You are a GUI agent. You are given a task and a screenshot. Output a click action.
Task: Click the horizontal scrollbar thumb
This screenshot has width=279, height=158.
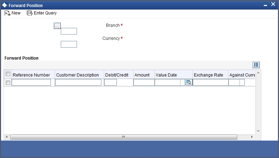(x=124, y=137)
